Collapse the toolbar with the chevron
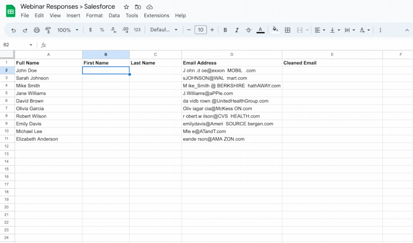Image resolution: width=413 pixels, height=243 pixels. pos(407,30)
